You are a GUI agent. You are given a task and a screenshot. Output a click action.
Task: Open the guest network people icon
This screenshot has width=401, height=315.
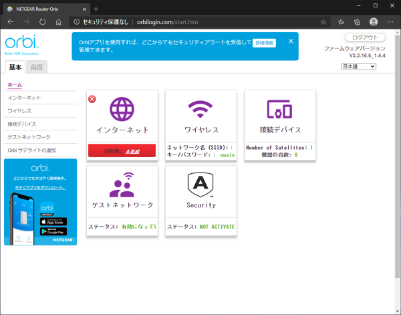click(x=122, y=185)
